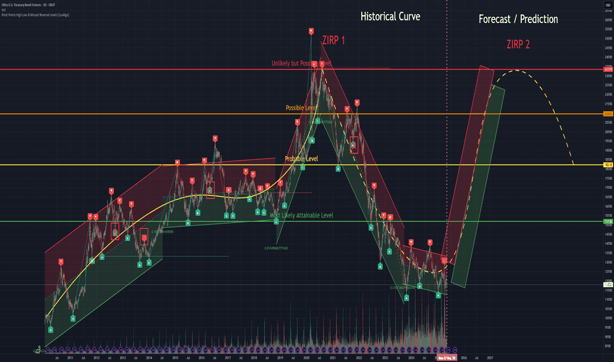Click the 2011 label on the time axis
Viewport: 614px width, 362px height.
tap(70, 357)
